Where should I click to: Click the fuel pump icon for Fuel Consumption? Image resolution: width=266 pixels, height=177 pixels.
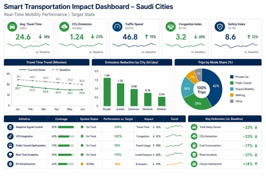coord(194,146)
